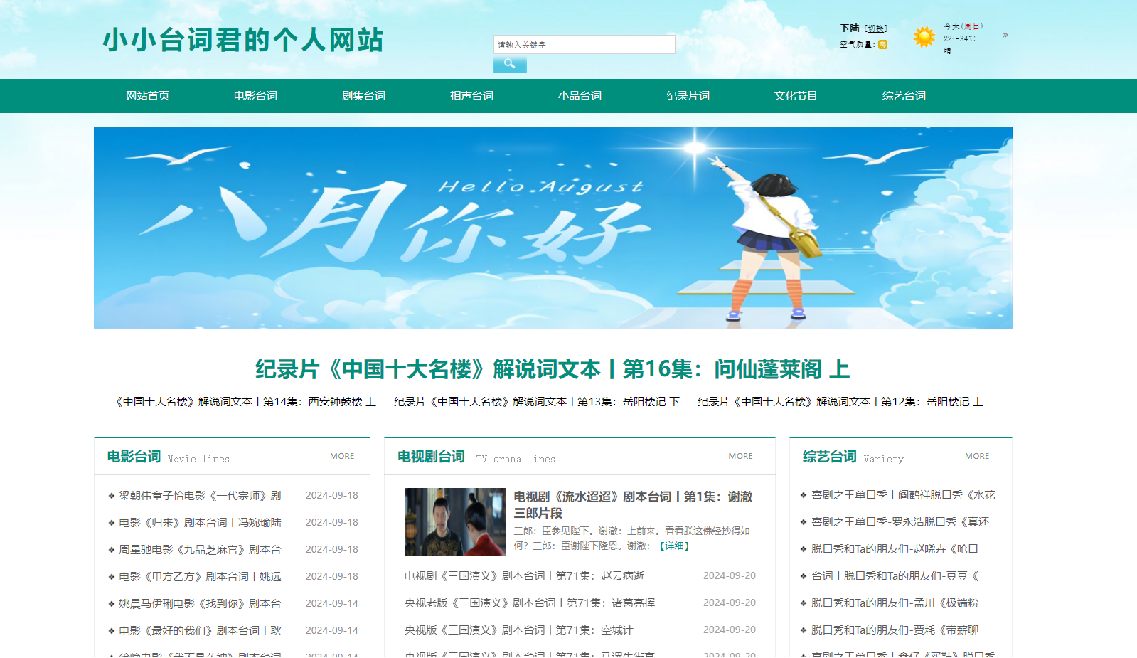Open the 小品台词 nav item

[x=580, y=95]
